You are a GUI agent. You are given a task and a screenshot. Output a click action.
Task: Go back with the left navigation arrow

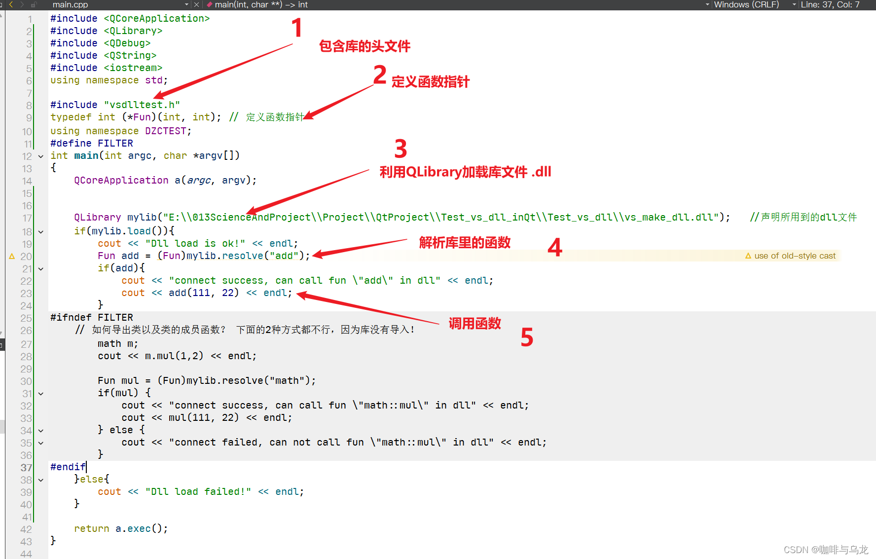[x=11, y=4]
